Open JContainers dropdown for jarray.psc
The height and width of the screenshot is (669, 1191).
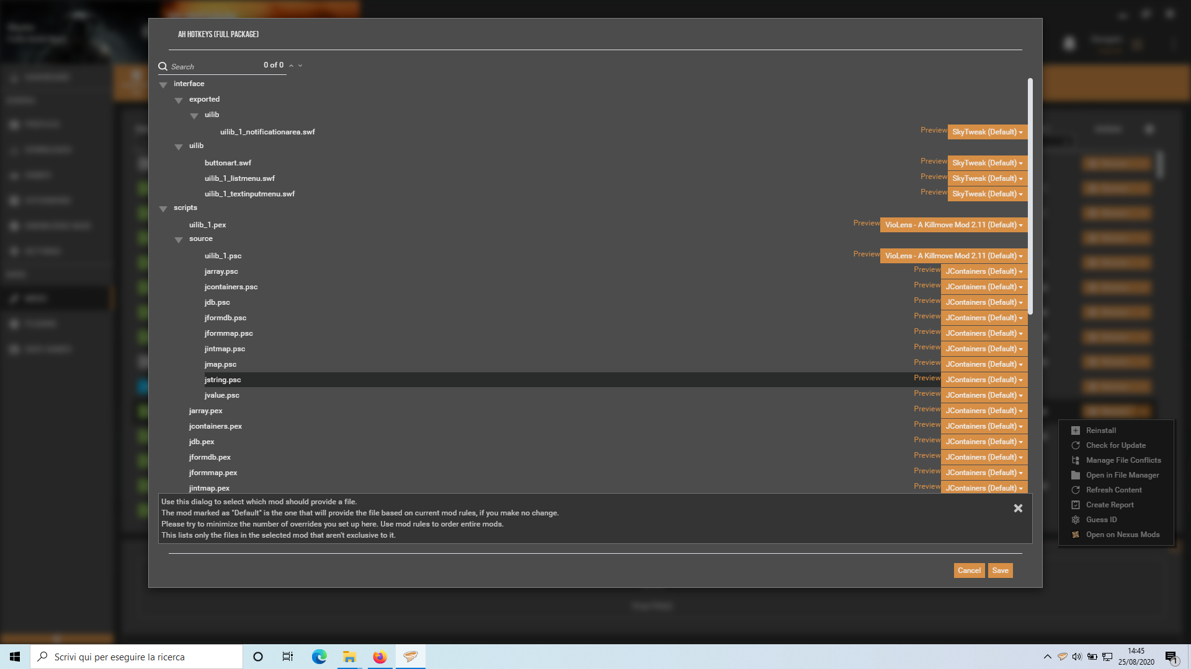click(x=984, y=271)
